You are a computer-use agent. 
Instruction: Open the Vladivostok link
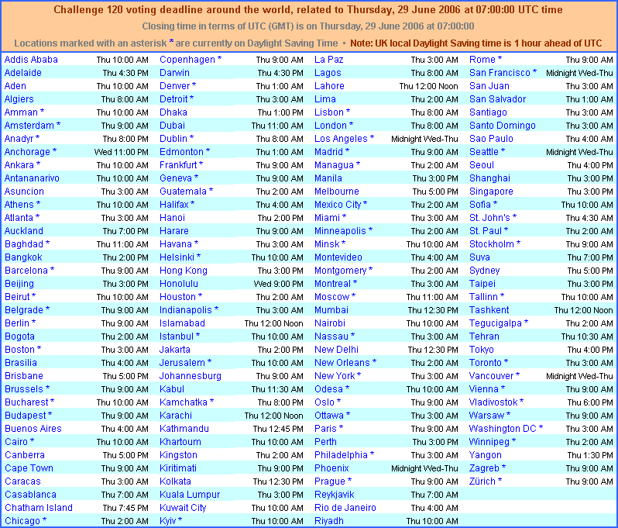pyautogui.click(x=493, y=402)
